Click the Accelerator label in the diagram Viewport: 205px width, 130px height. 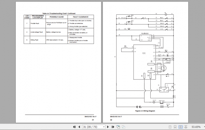coord(145,34)
